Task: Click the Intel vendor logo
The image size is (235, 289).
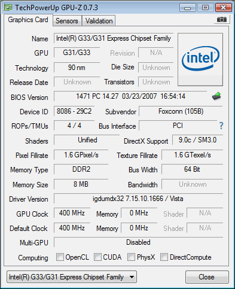Action: [200, 60]
